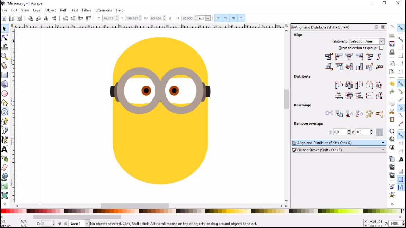Image resolution: width=406 pixels, height=228 pixels.
Task: Select the Selector arrow tool
Action: [x=4, y=29]
